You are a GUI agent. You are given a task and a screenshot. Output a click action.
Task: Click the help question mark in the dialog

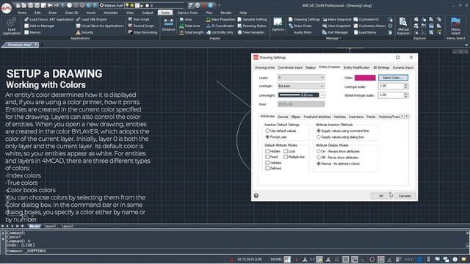(256, 196)
